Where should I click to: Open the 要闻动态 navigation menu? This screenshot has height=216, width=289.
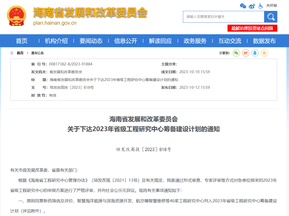pyautogui.click(x=91, y=41)
